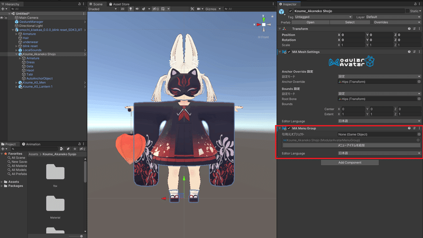
Task: Search by asset type in Project panel
Action: click(x=62, y=149)
